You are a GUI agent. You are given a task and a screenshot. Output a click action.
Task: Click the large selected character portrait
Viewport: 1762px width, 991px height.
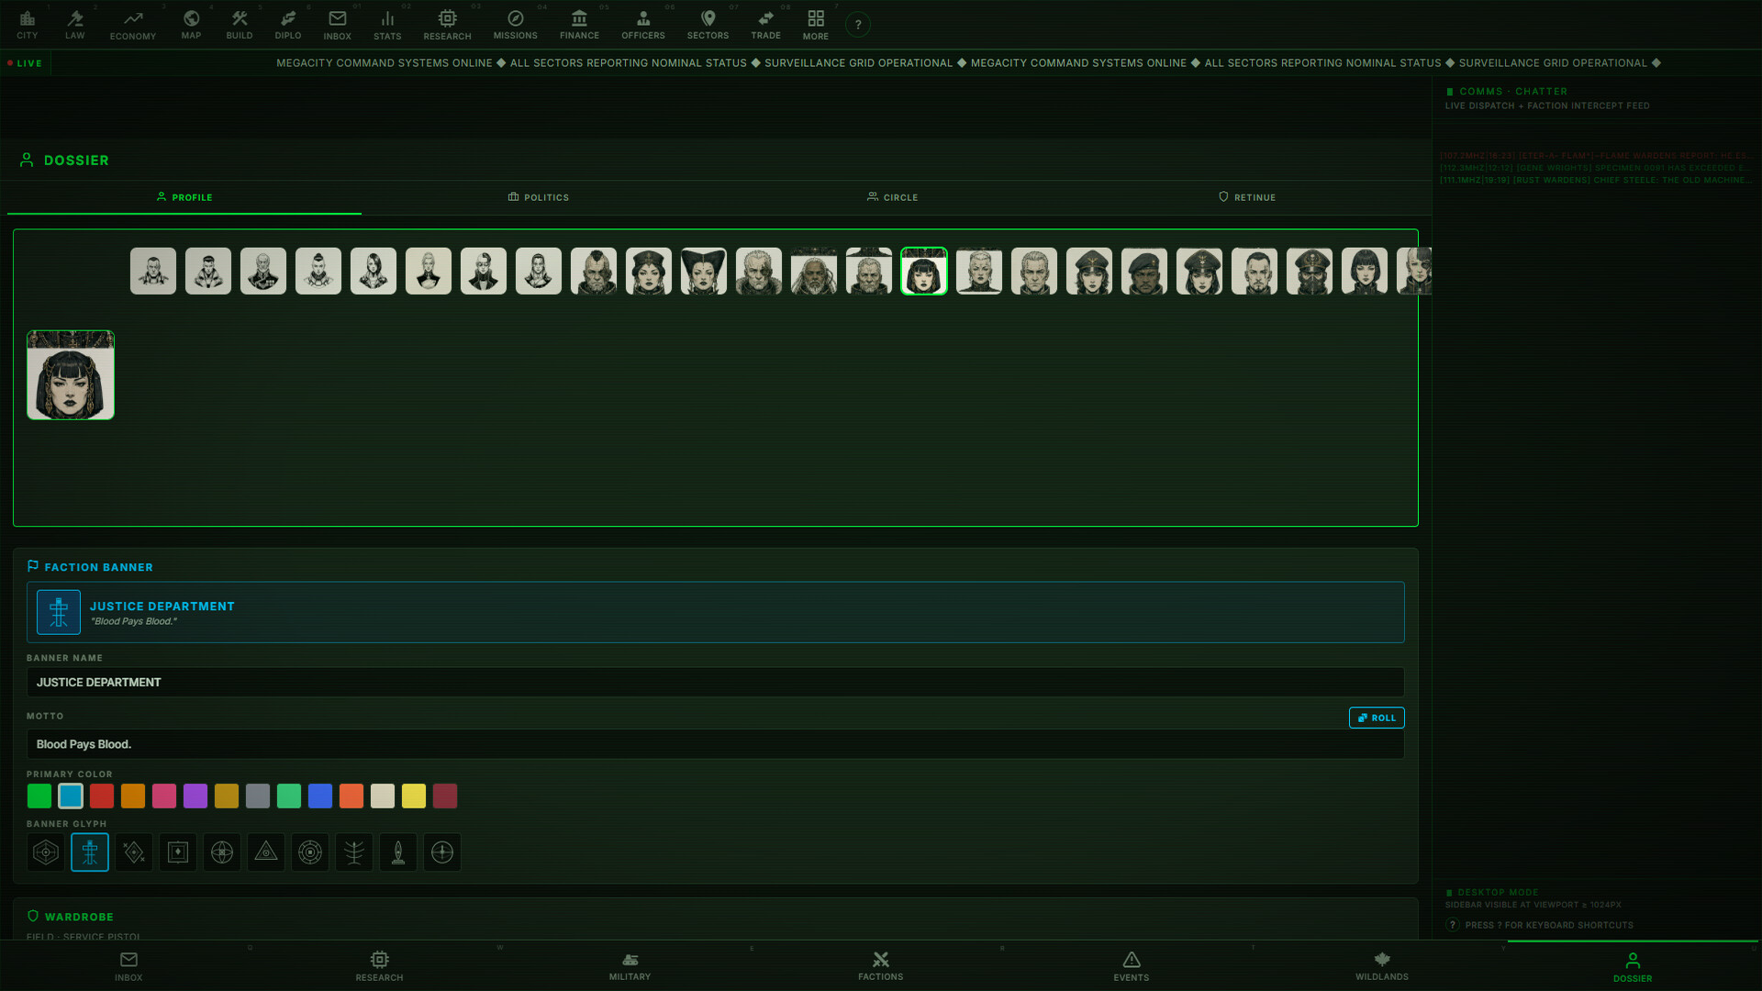[x=71, y=375]
